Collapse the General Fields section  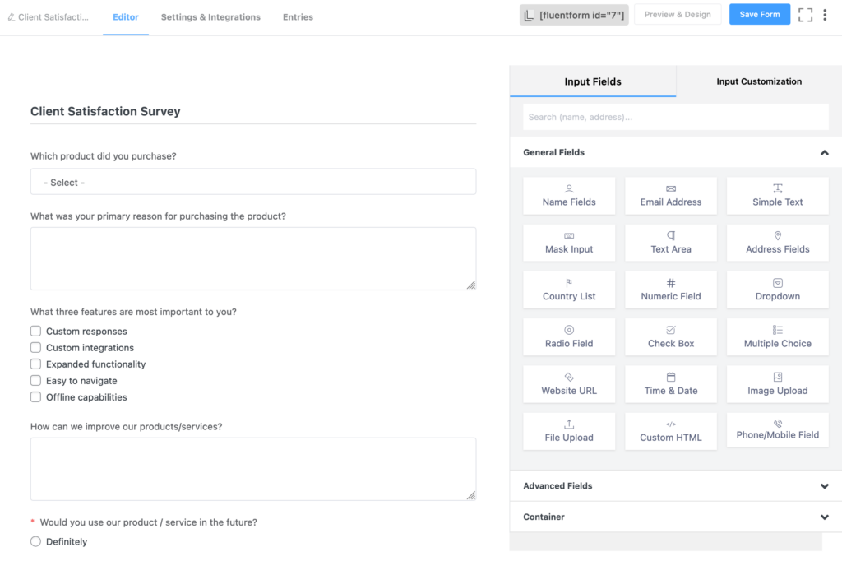click(x=676, y=153)
